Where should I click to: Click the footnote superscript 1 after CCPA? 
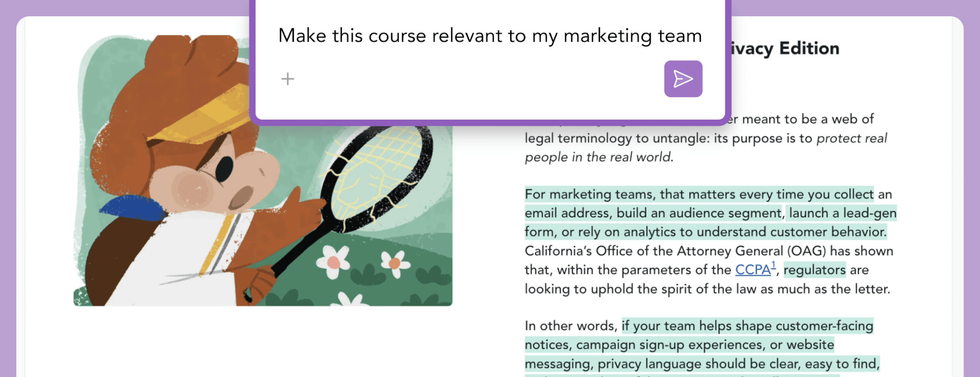773,265
